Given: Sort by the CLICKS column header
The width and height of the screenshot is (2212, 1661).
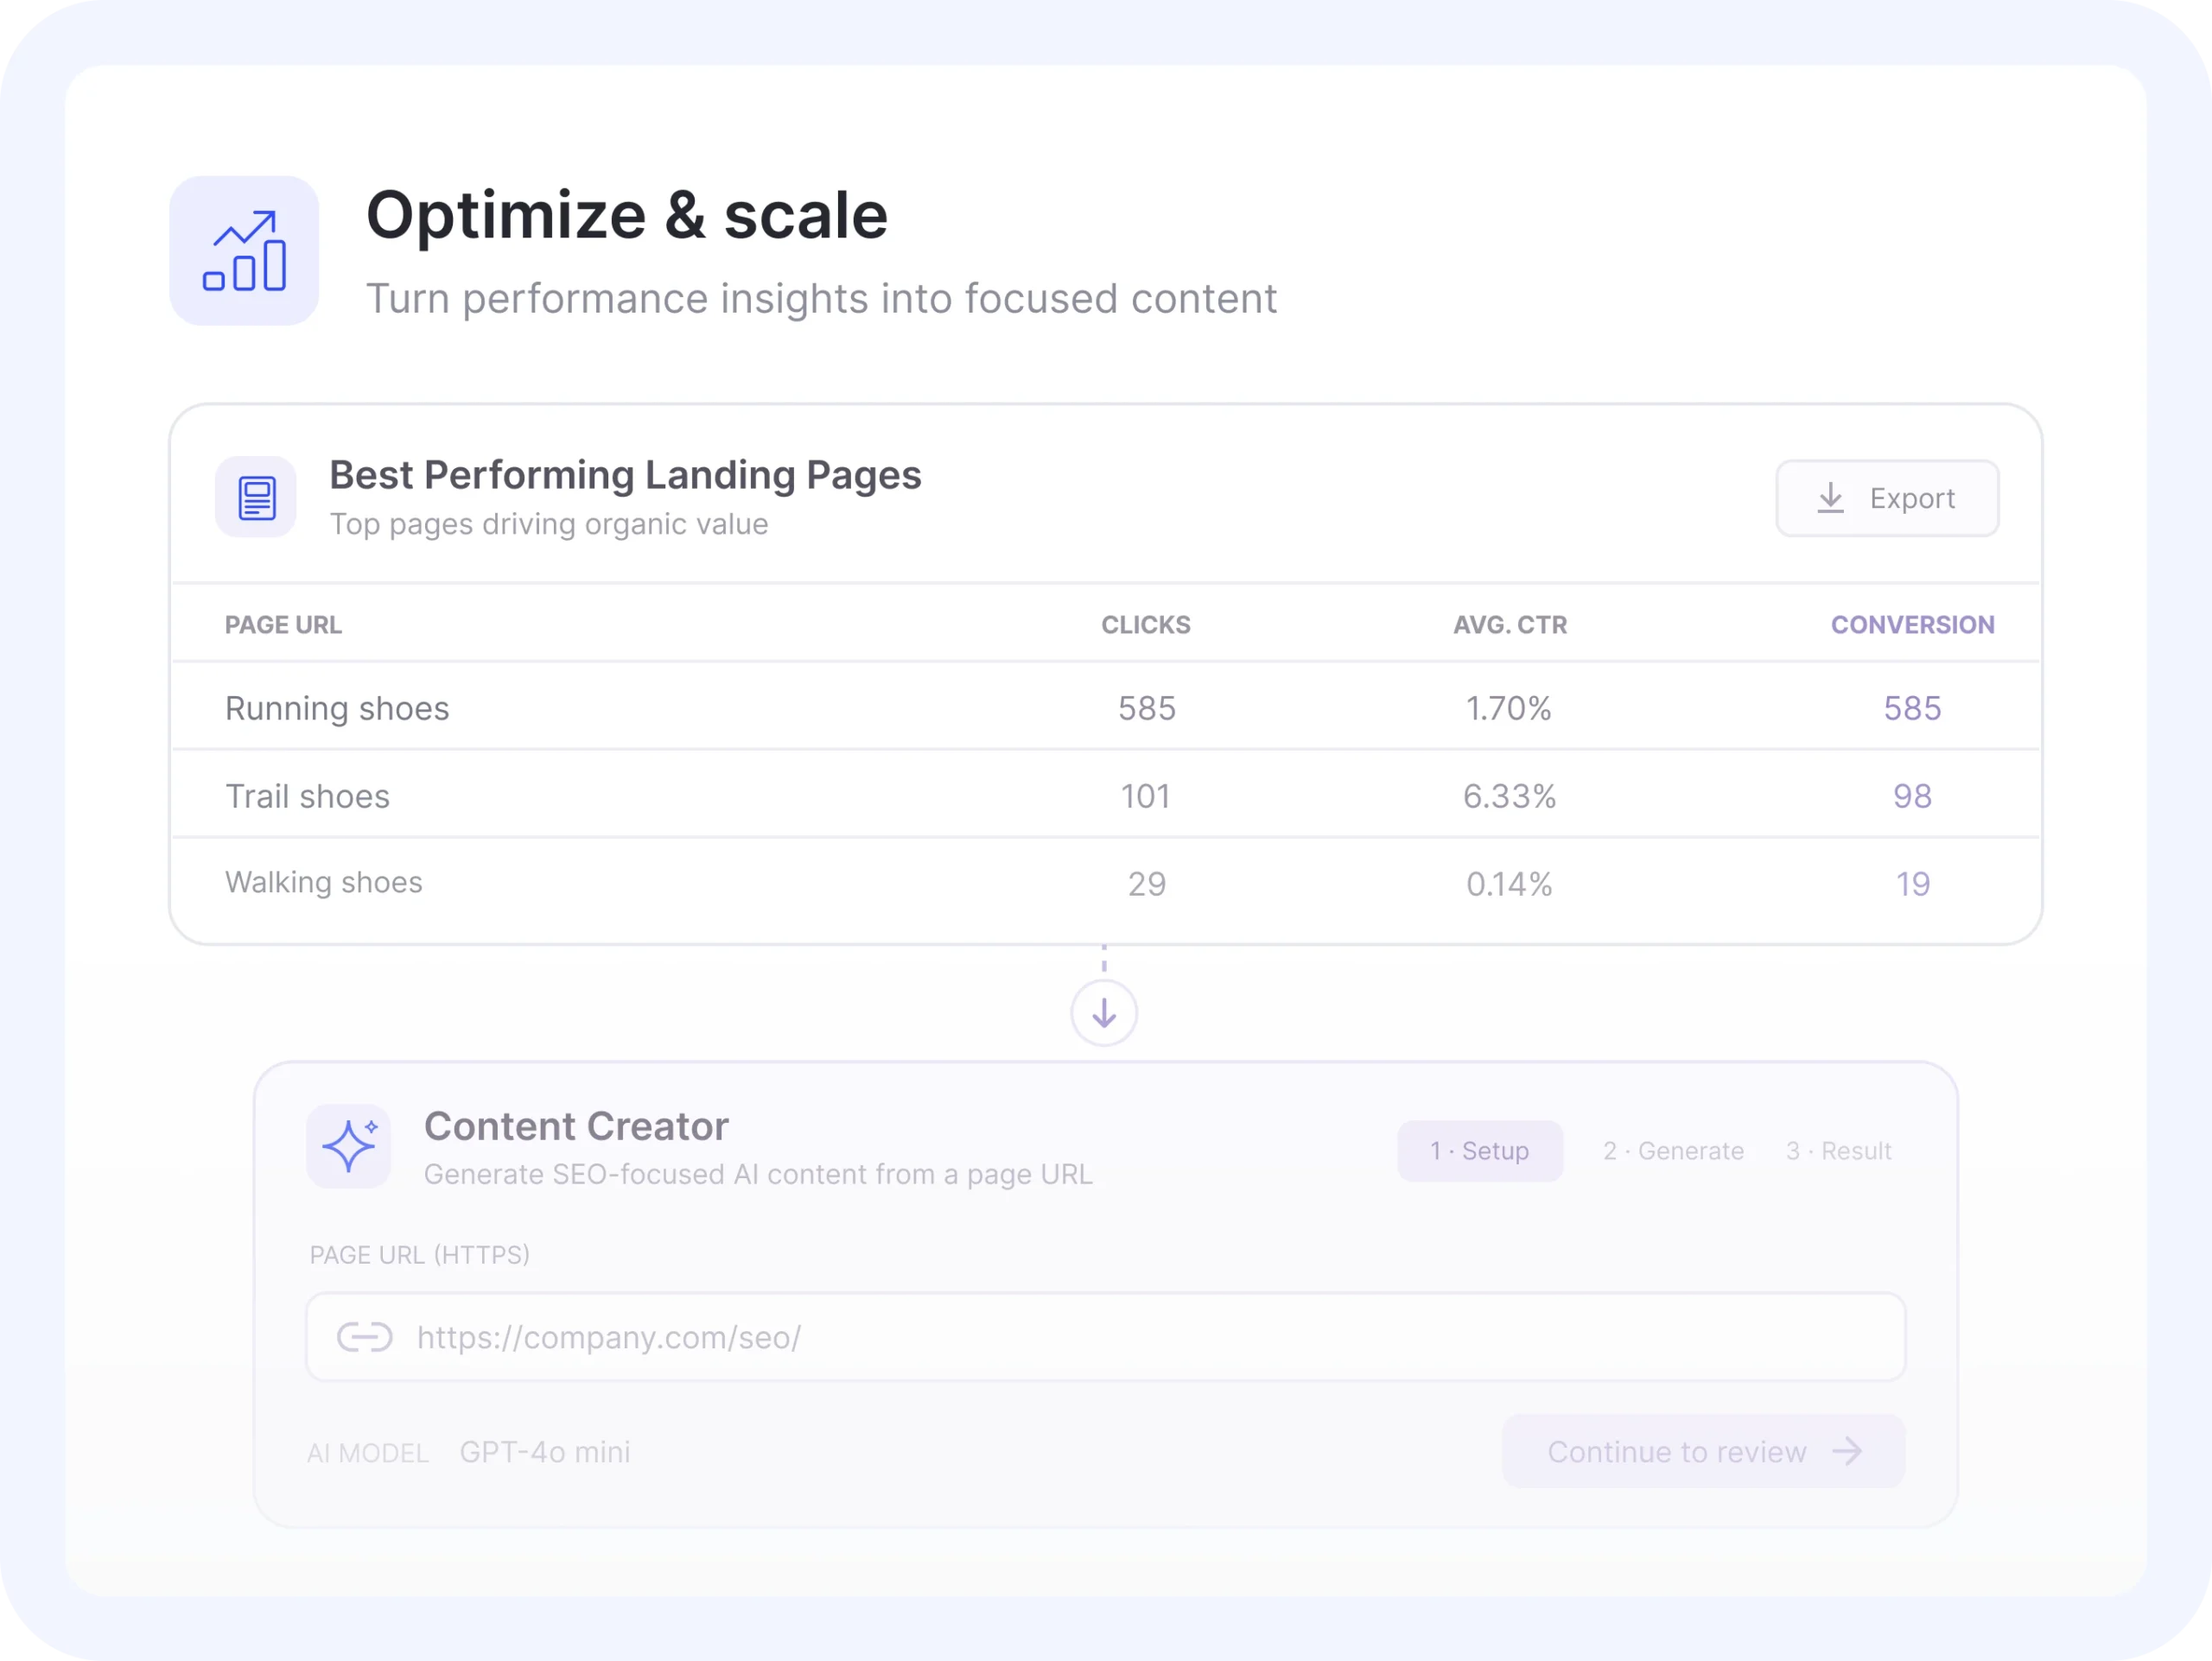Looking at the screenshot, I should [x=1146, y=624].
